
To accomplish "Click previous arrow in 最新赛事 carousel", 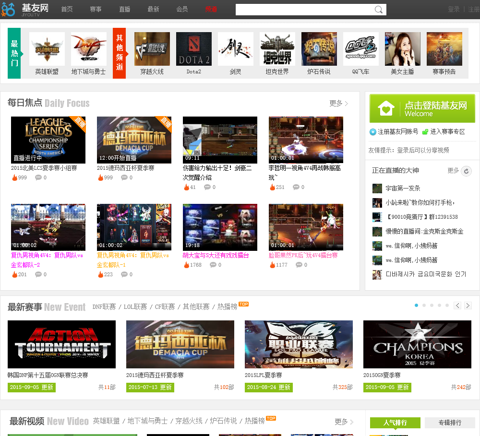I will 457,306.
